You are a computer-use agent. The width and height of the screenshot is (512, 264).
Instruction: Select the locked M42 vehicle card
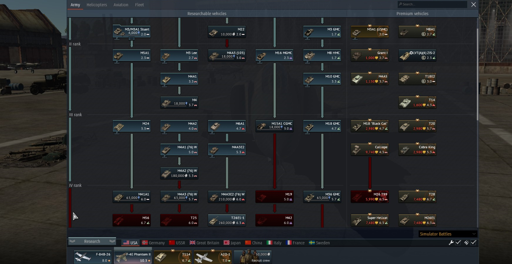pyautogui.click(x=274, y=220)
